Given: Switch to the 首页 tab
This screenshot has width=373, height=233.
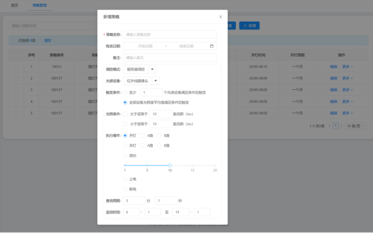Looking at the screenshot, I should pyautogui.click(x=14, y=5).
